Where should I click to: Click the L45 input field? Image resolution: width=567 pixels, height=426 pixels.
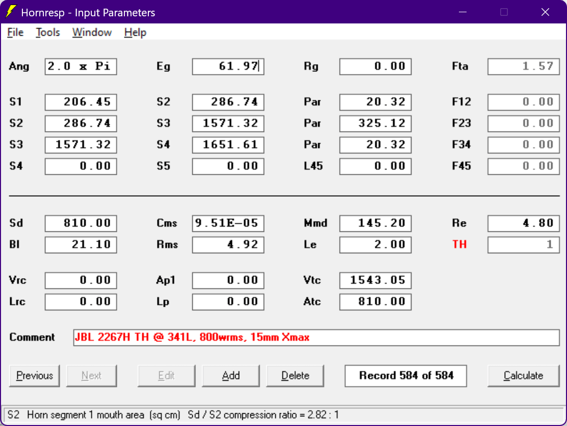coord(375,166)
